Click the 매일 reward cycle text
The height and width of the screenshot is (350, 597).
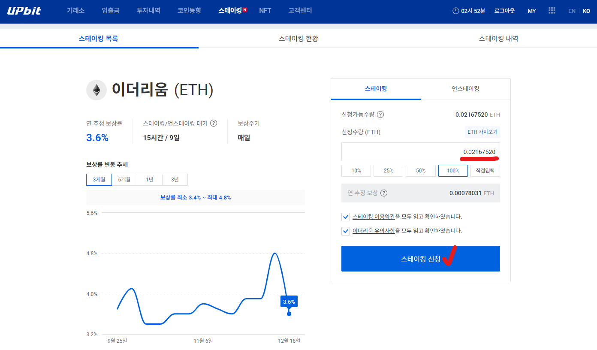(x=244, y=138)
